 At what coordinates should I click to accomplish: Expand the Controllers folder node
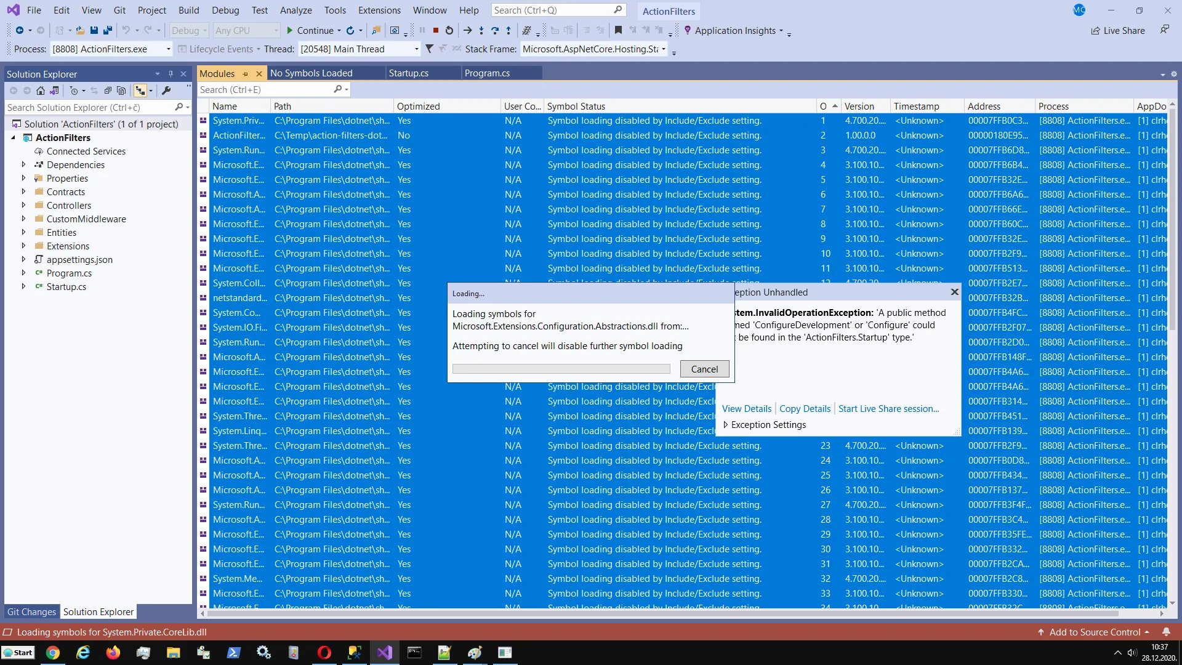point(23,206)
